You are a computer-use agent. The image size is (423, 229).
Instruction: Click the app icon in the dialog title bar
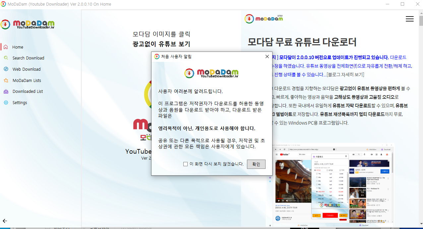click(157, 57)
